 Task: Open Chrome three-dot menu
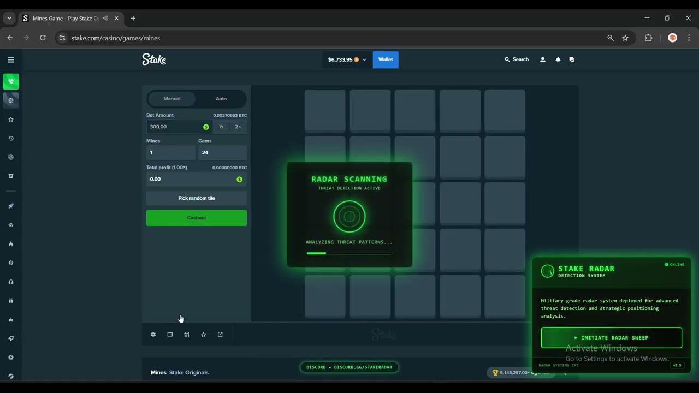click(x=689, y=38)
